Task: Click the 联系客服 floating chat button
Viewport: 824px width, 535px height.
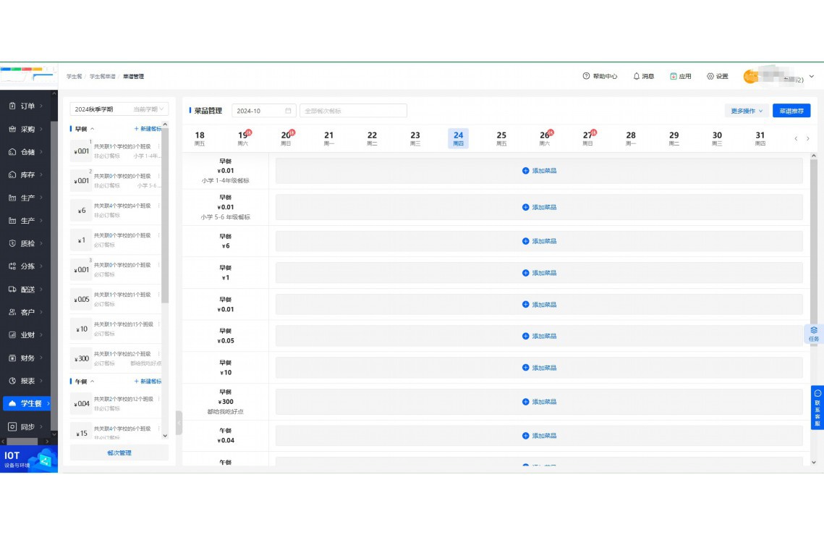Action: (x=817, y=408)
